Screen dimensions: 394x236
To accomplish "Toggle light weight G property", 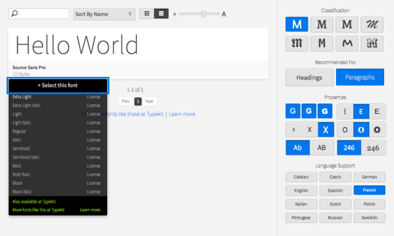I will pos(293,111).
